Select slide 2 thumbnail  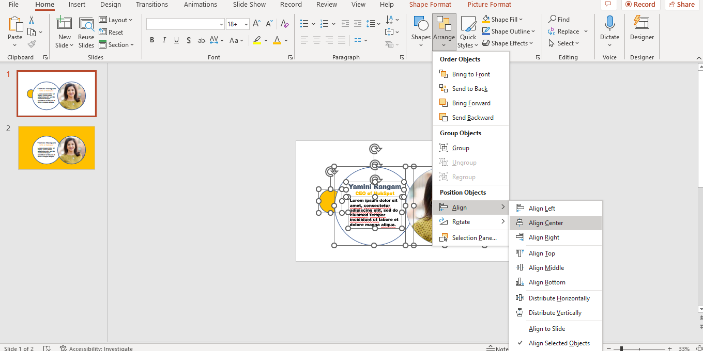click(56, 148)
